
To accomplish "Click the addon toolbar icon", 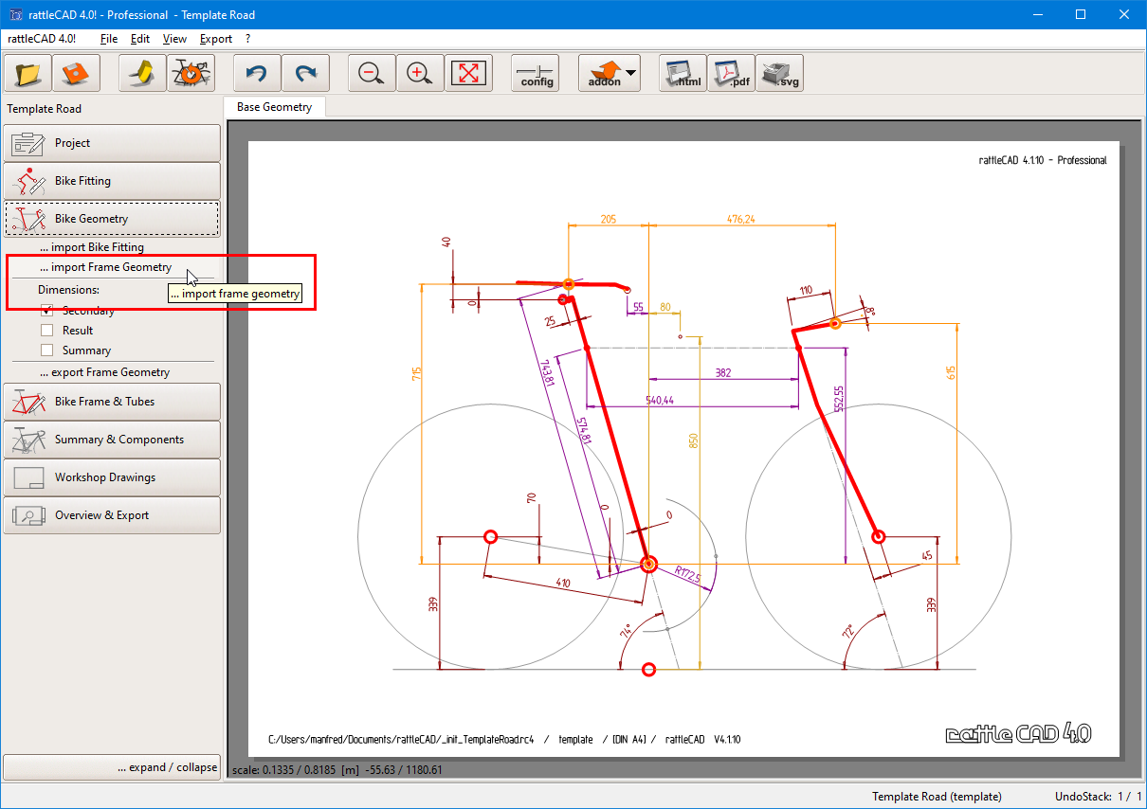I will tap(604, 73).
